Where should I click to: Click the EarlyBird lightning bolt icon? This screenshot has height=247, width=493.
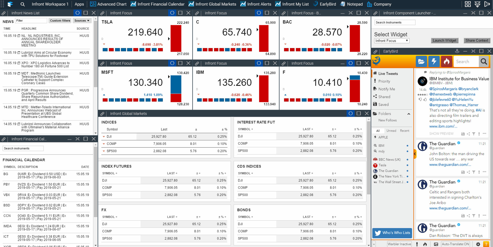tap(434, 61)
